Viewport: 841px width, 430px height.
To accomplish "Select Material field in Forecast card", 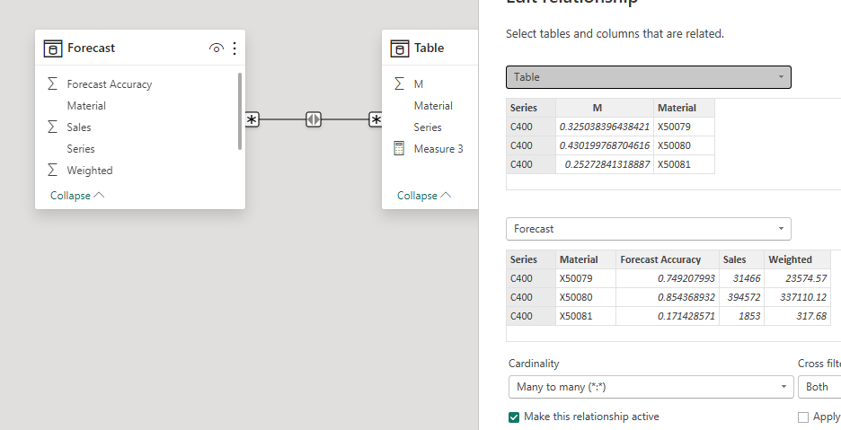I will point(86,106).
